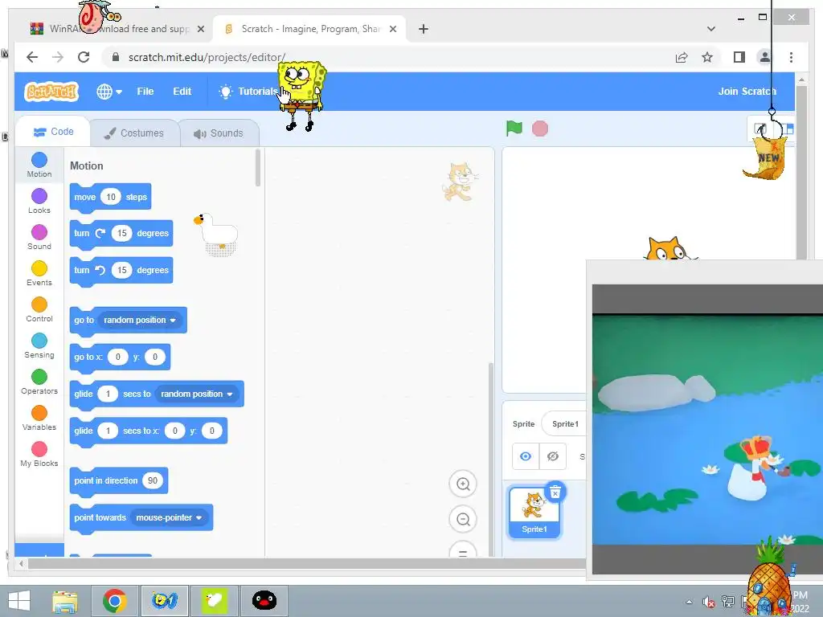Open the My Blocks category
This screenshot has width=823, height=617.
[39, 455]
